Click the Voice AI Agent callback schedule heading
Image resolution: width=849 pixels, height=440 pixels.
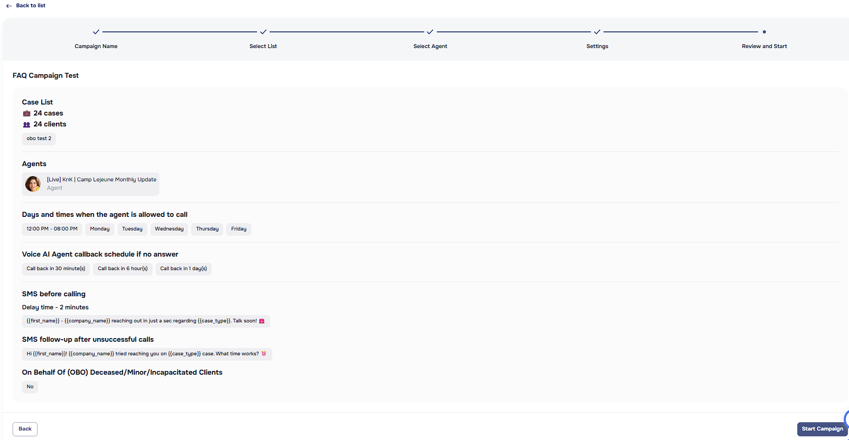pyautogui.click(x=100, y=254)
